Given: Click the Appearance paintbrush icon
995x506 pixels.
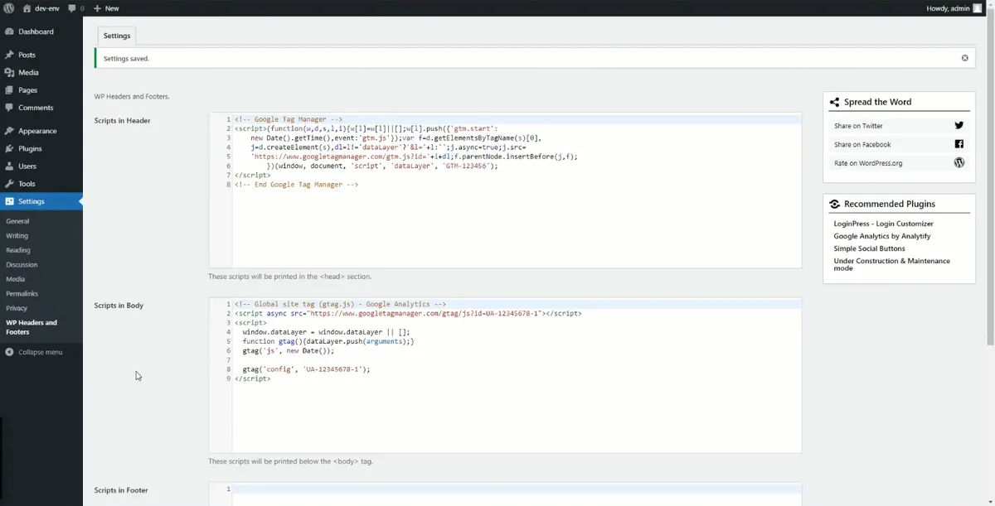Looking at the screenshot, I should 9,131.
